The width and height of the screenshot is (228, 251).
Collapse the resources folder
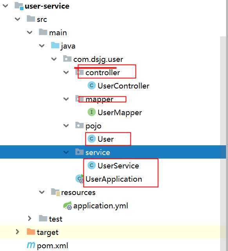(x=42, y=192)
